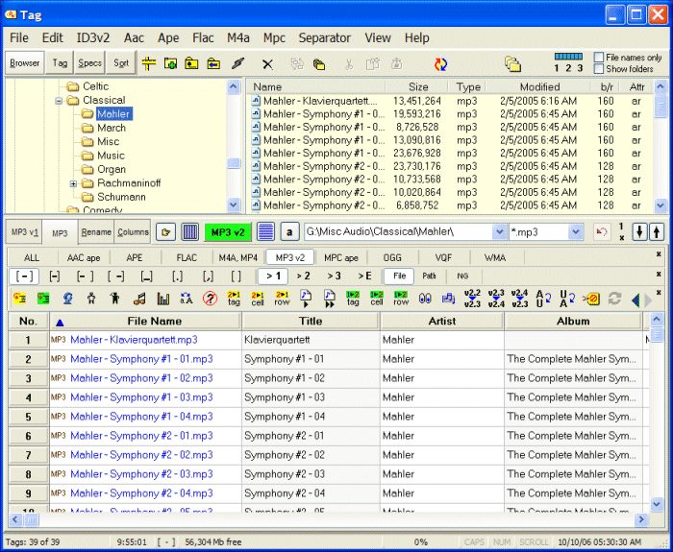Click the red undo arrow icon
The height and width of the screenshot is (552, 673).
[x=602, y=232]
